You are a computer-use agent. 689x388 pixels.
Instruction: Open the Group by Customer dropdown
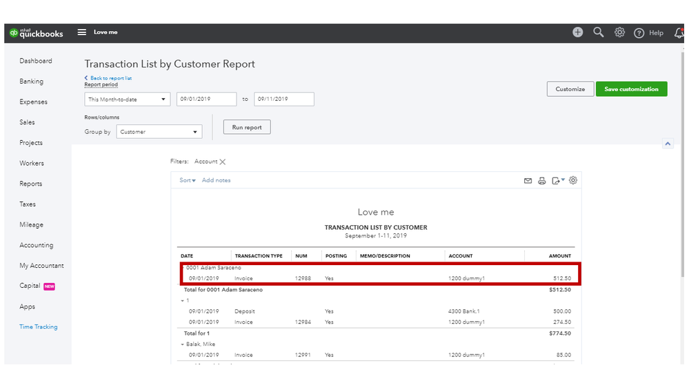click(159, 132)
